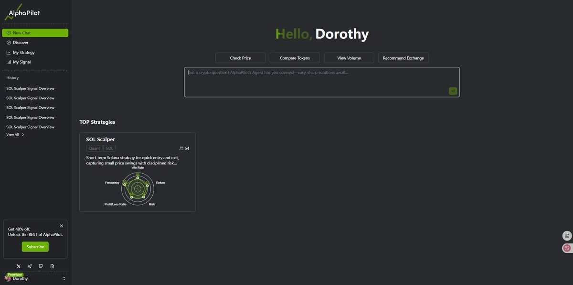Click the followers icon showing 54
Image resolution: width=573 pixels, height=285 pixels.
[x=181, y=149]
